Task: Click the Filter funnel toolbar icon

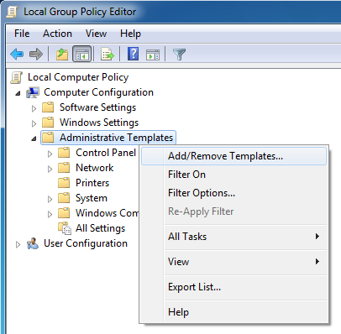Action: point(179,55)
